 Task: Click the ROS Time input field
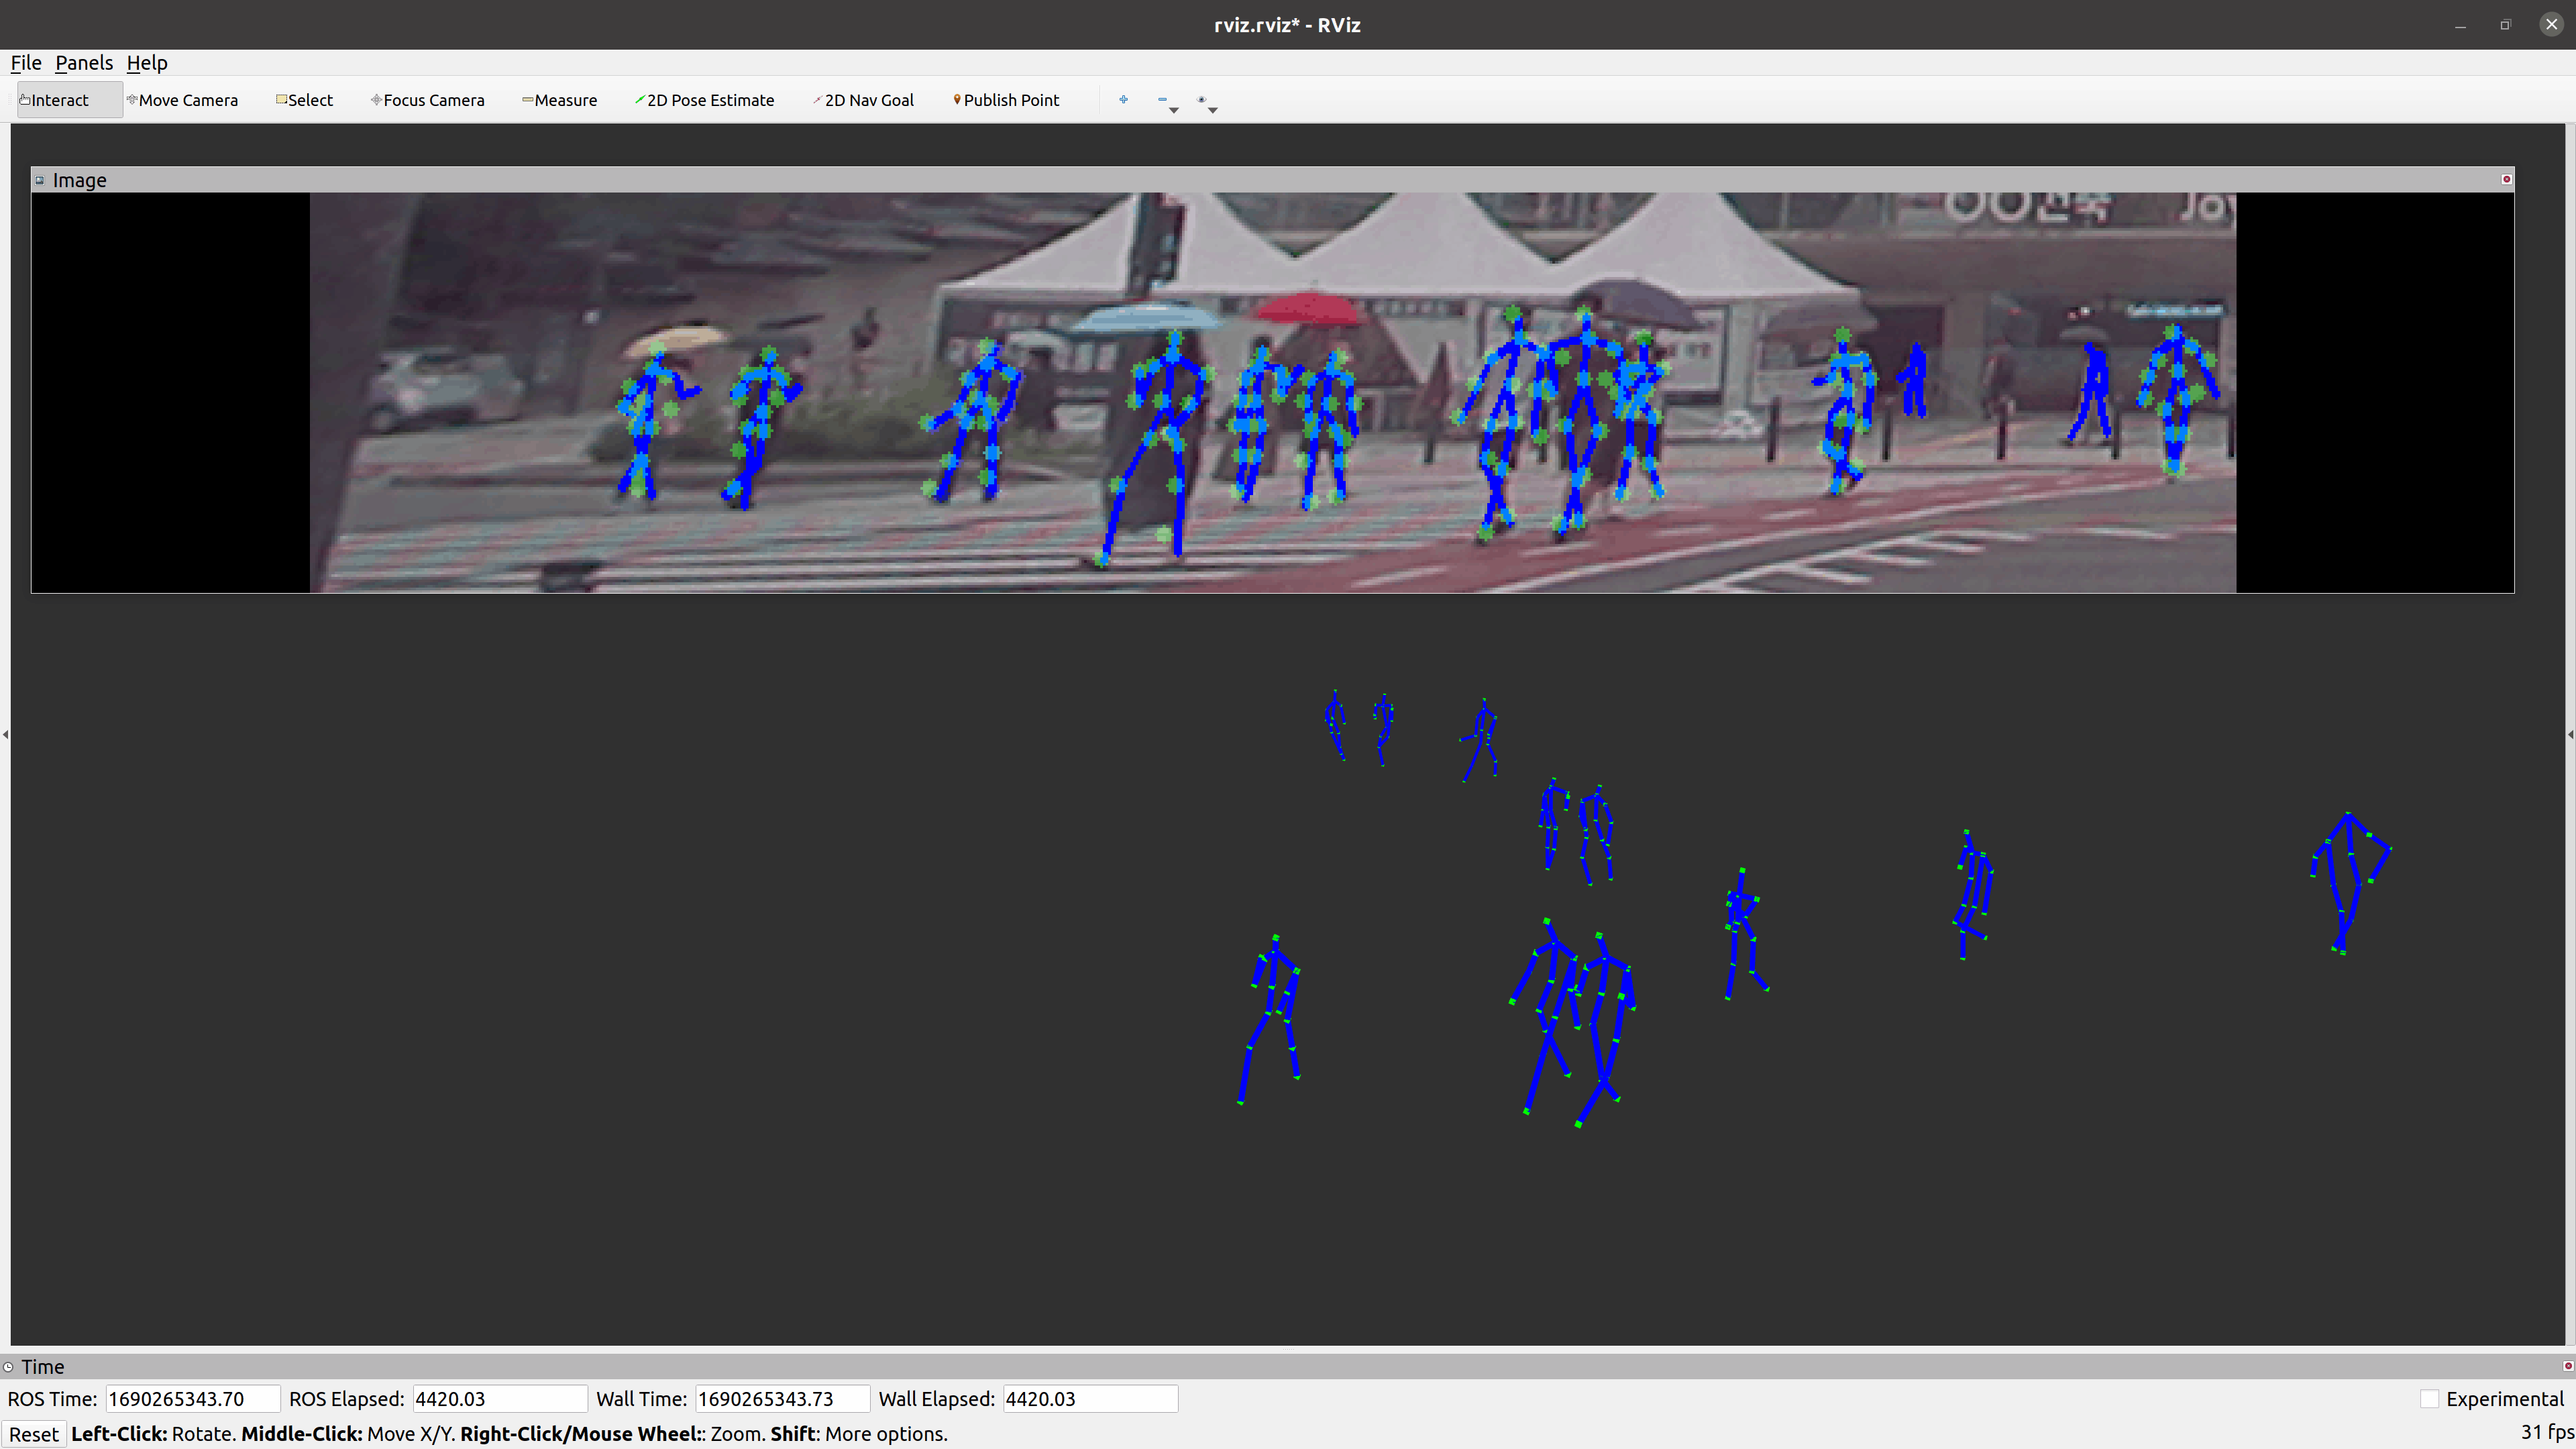click(192, 1399)
